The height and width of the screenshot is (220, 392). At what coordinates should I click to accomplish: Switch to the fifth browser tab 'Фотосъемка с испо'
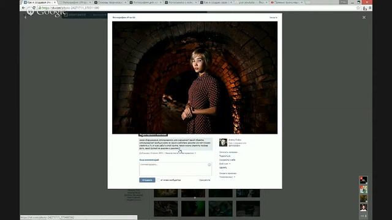(x=181, y=2)
